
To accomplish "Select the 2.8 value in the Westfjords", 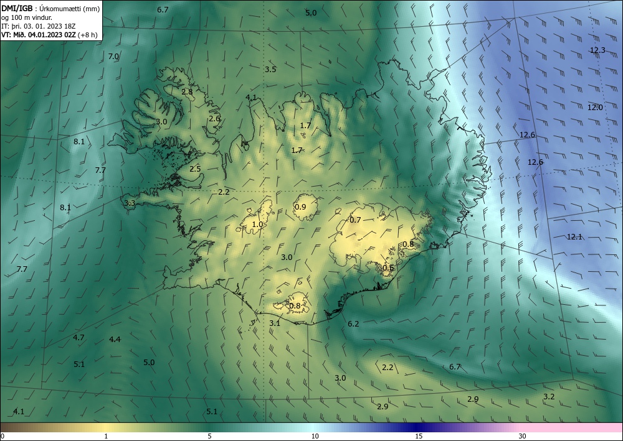I will 187,91.
